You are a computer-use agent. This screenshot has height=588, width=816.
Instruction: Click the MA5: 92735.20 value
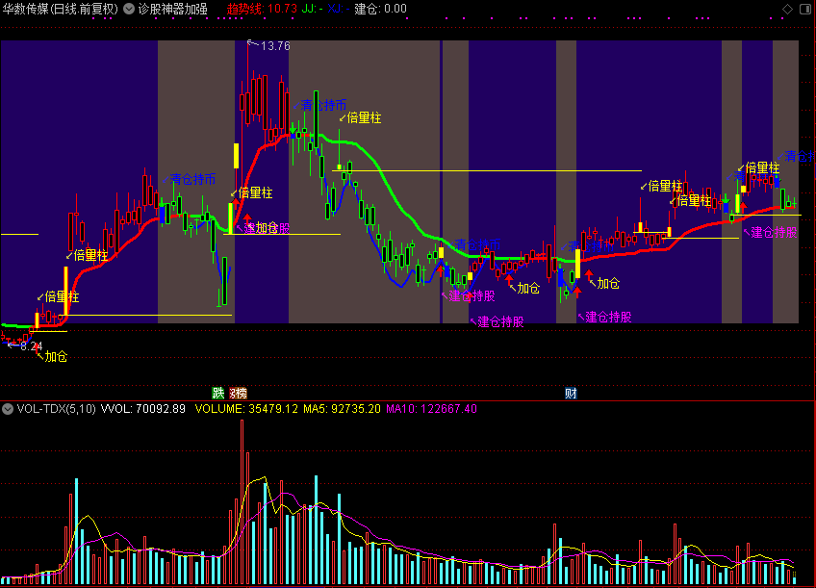(342, 409)
